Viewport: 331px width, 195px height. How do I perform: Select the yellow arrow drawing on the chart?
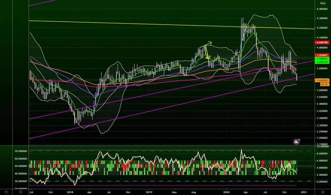(206, 50)
